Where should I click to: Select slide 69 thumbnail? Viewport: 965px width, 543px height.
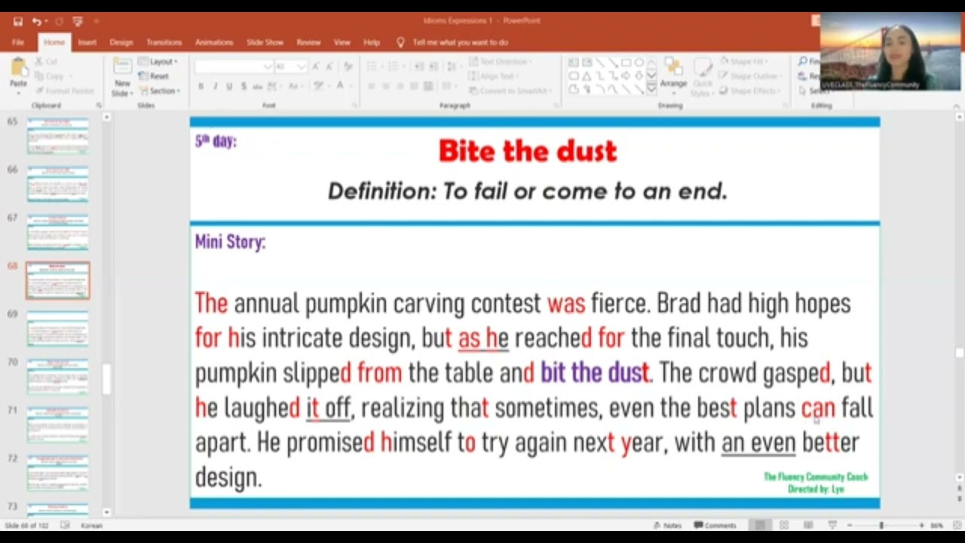(58, 329)
